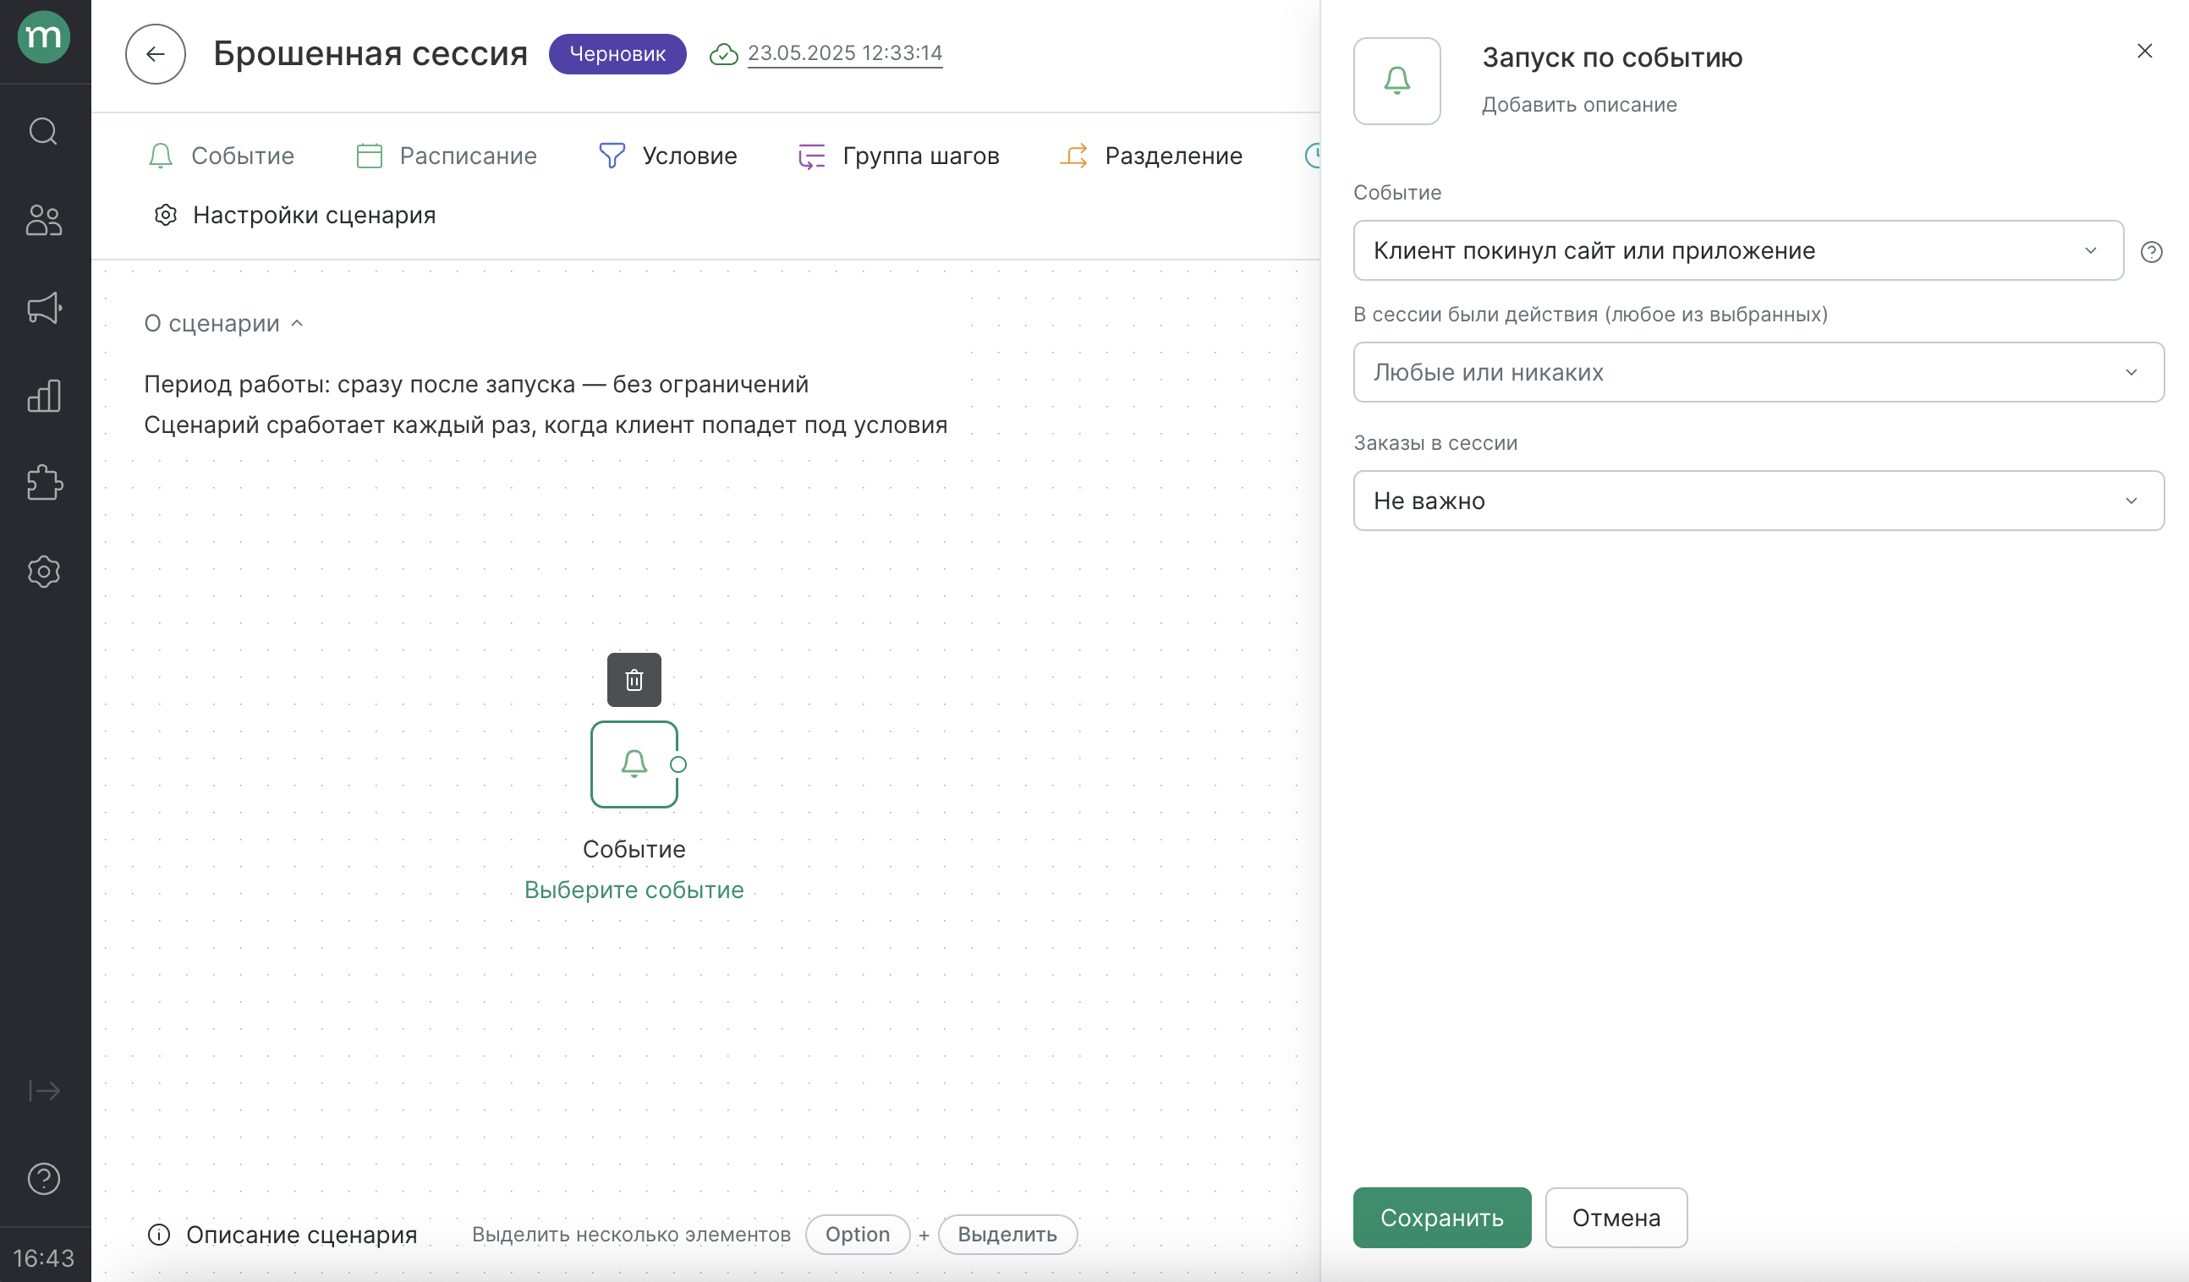
Task: Click the event help question mark icon
Action: coord(2151,252)
